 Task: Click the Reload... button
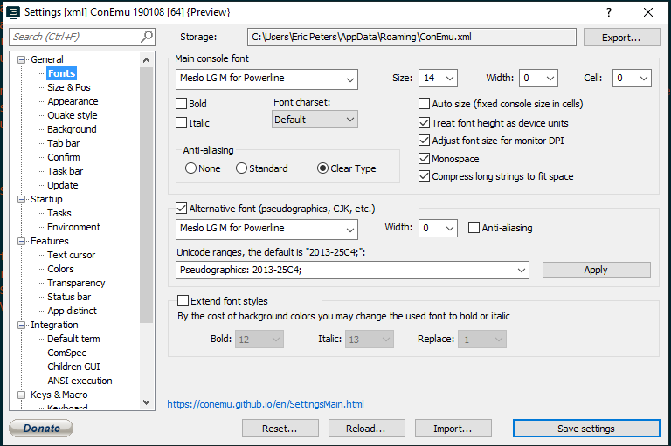pos(366,428)
